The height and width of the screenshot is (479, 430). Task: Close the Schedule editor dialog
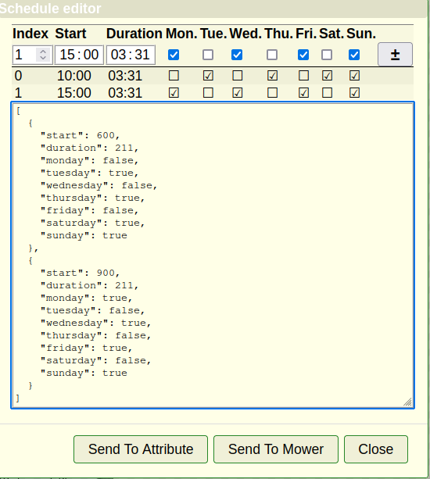tap(375, 449)
